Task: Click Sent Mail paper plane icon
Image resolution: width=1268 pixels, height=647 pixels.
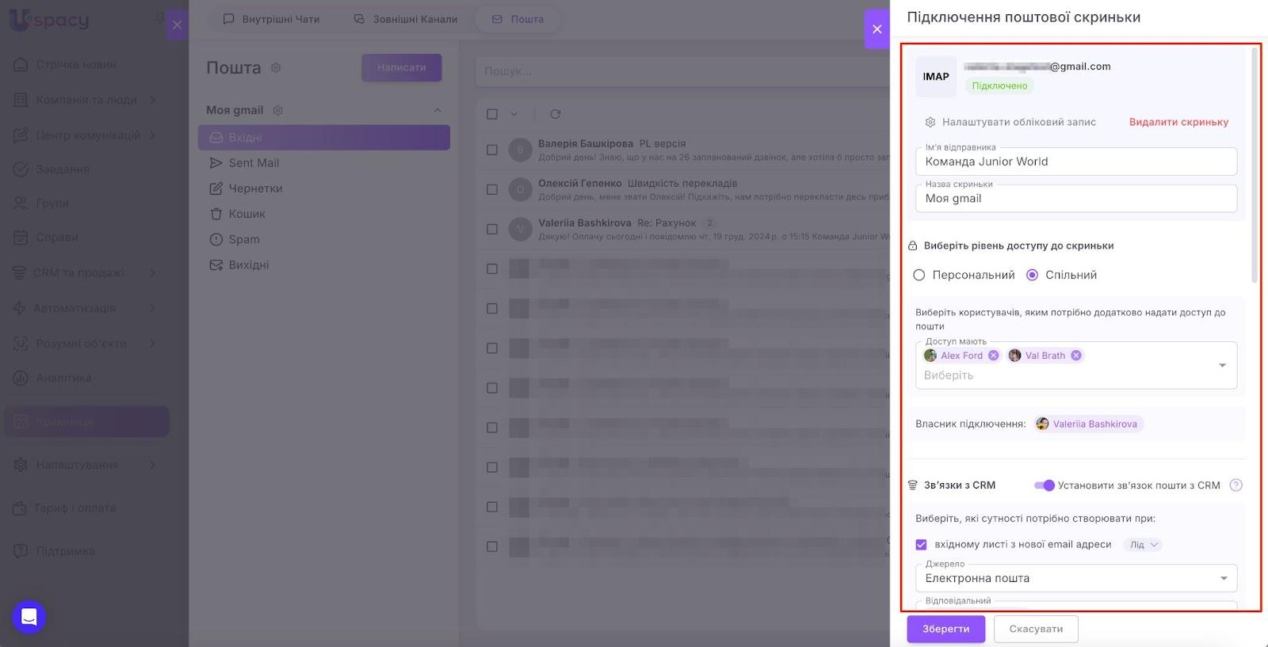Action: click(x=216, y=163)
